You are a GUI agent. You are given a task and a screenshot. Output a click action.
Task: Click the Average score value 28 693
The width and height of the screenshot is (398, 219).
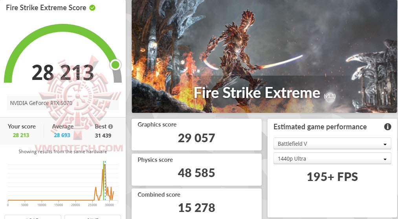[x=62, y=135]
